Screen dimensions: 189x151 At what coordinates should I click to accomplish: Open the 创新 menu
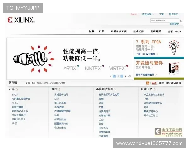point(91,31)
